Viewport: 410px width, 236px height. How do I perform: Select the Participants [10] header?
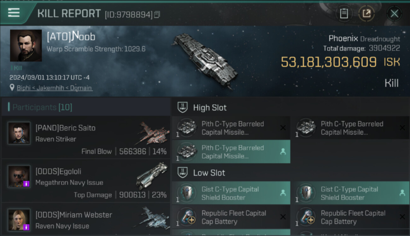(42, 107)
